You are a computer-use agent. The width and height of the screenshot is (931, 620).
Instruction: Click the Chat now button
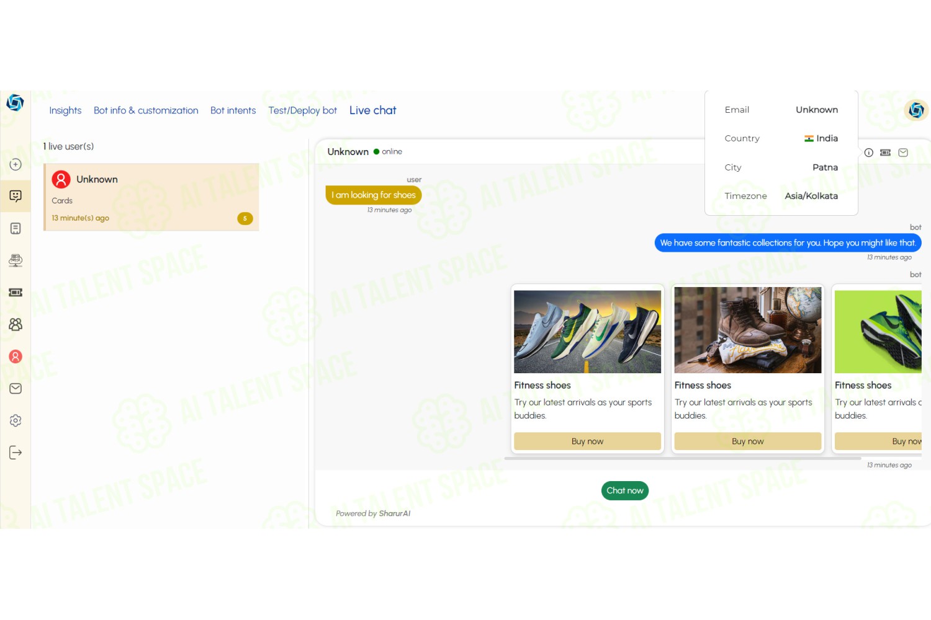(x=625, y=490)
